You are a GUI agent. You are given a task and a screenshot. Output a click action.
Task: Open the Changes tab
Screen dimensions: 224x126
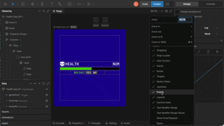pos(94,123)
